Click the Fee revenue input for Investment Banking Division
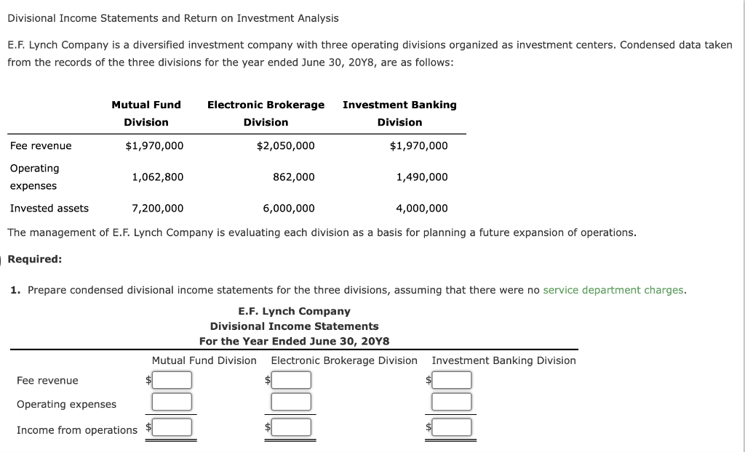 [451, 379]
